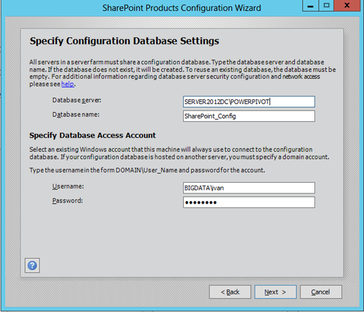This screenshot has height=312, width=364.
Task: Click the blue help question mark icon
Action: pos(33,265)
